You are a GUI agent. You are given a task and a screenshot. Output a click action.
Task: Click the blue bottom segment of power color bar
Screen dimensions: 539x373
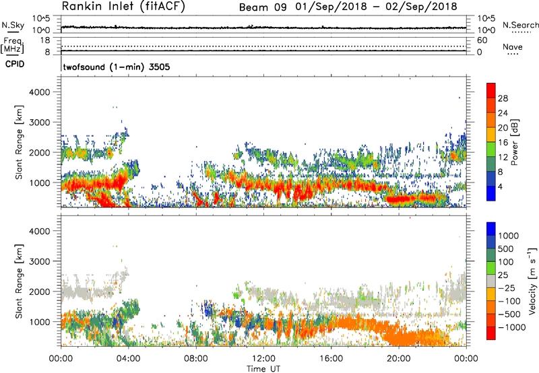click(491, 193)
